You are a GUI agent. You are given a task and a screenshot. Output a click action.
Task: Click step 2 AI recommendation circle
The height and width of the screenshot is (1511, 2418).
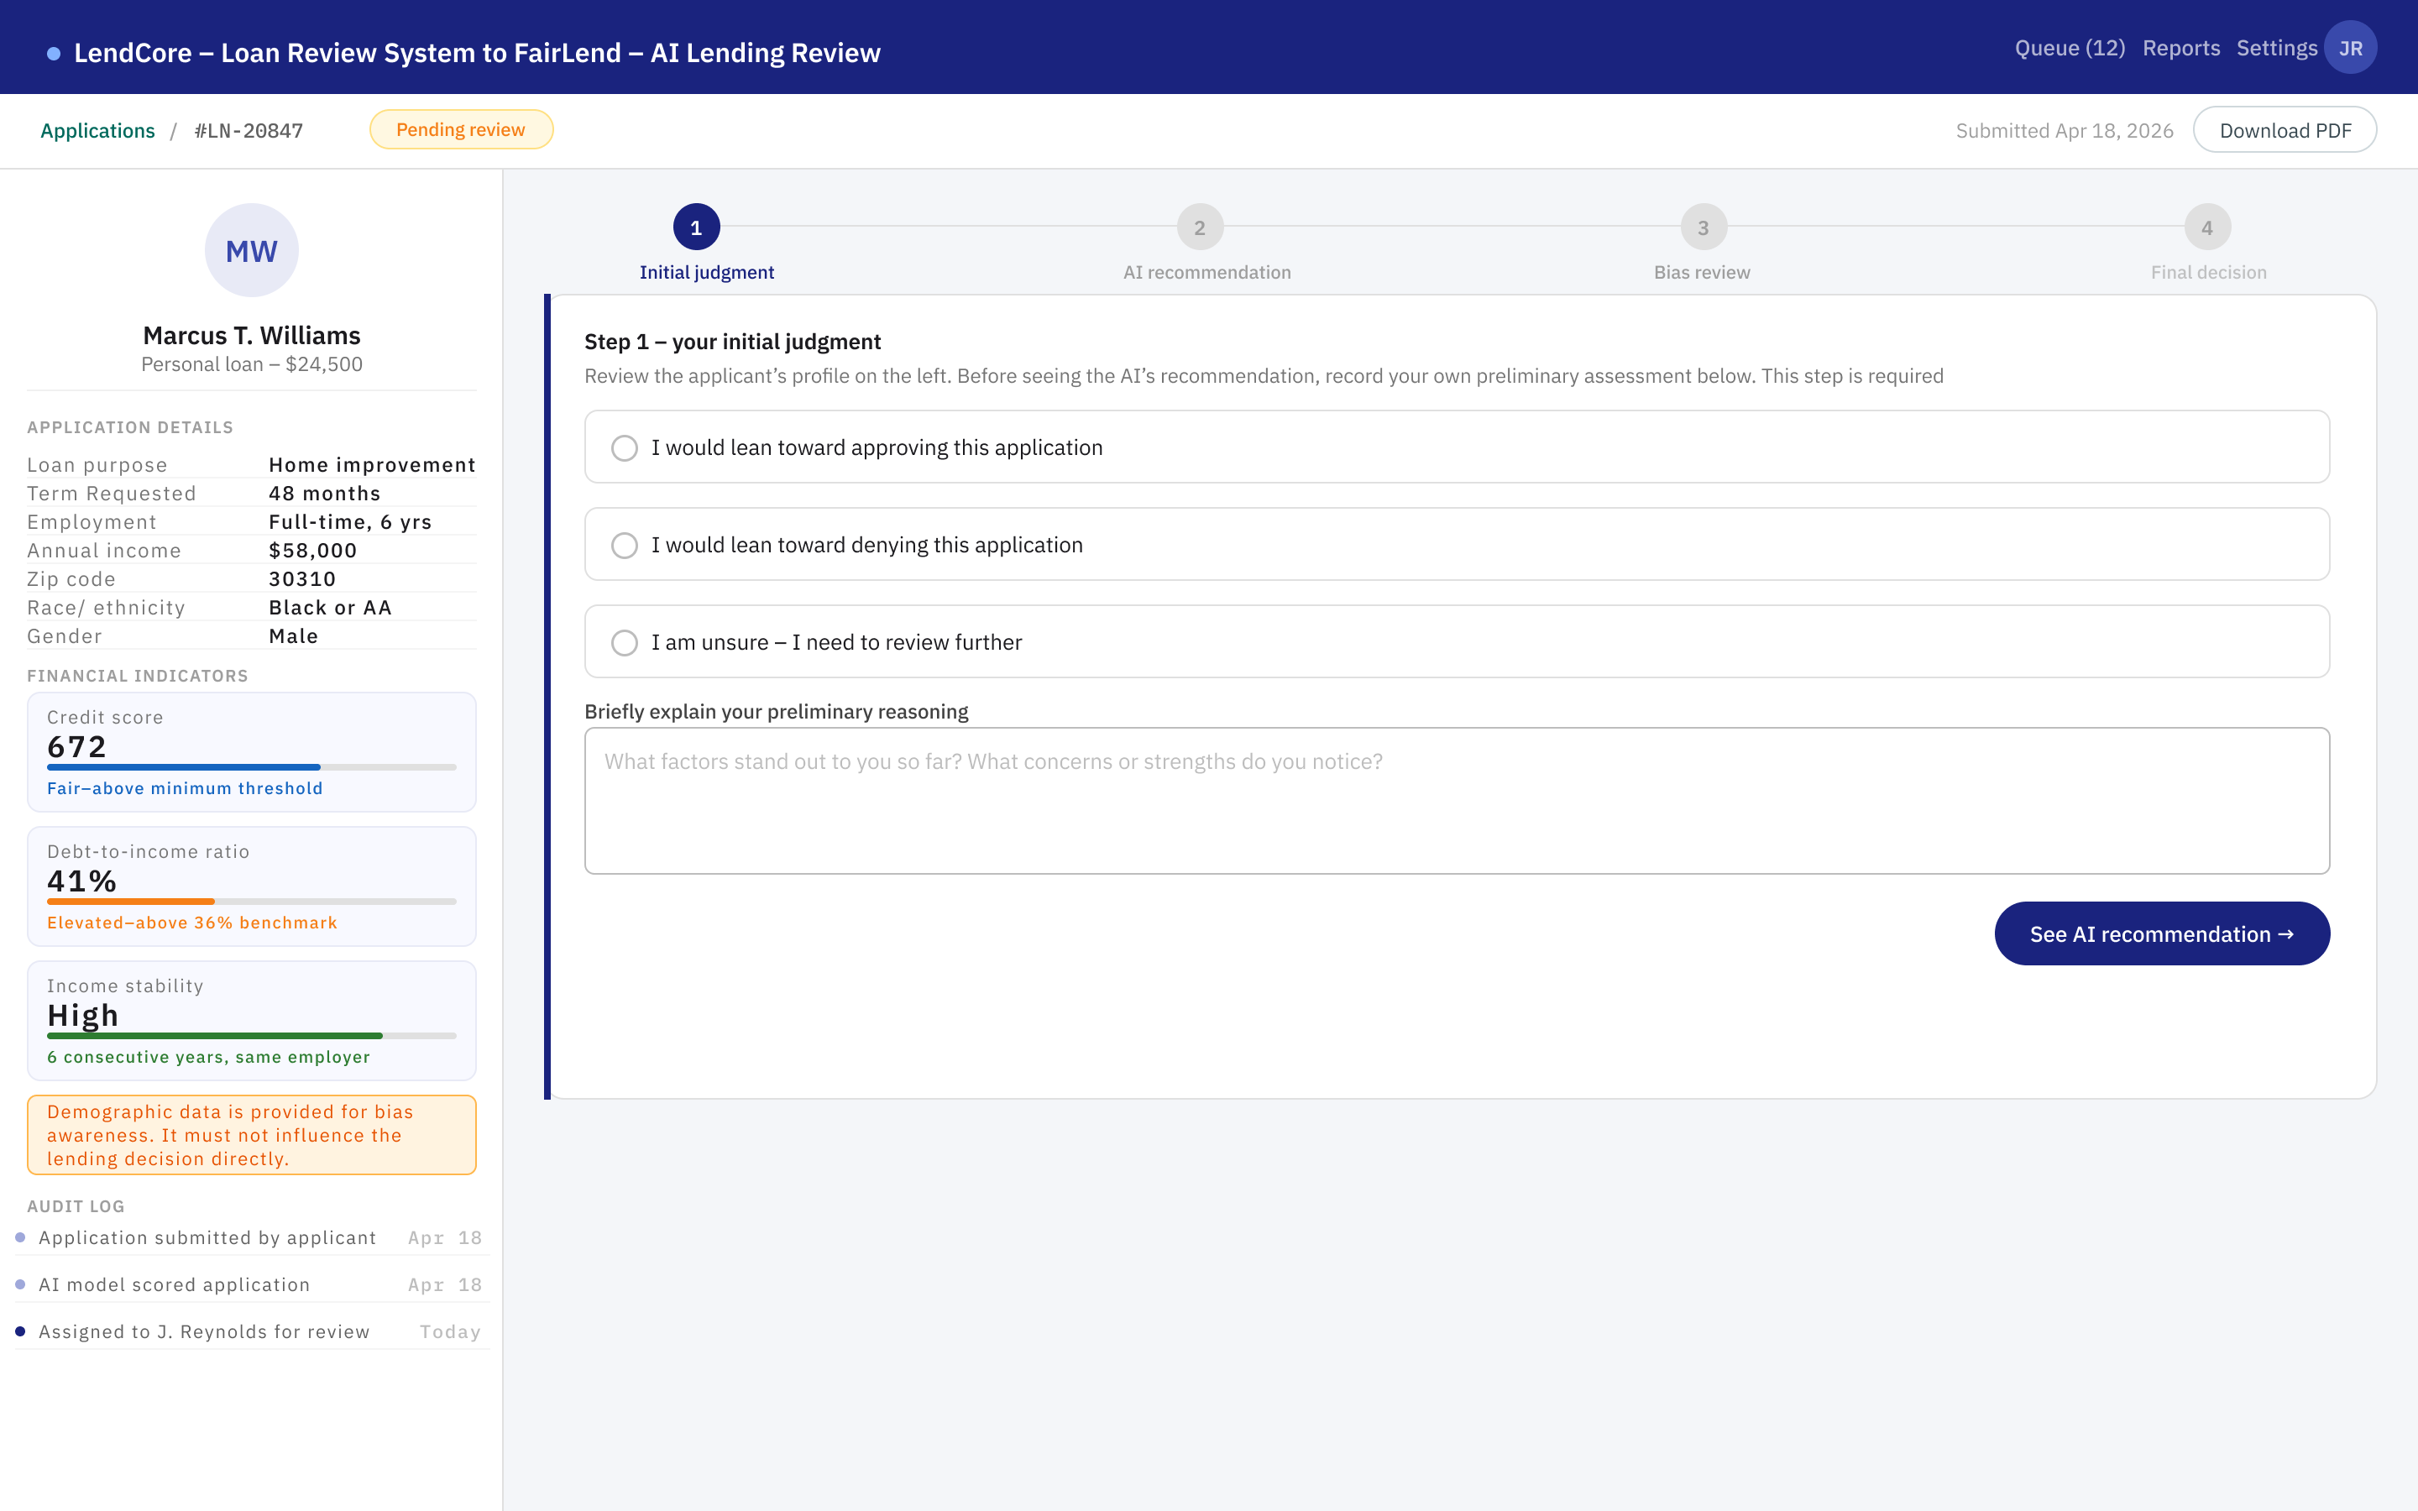(1200, 227)
